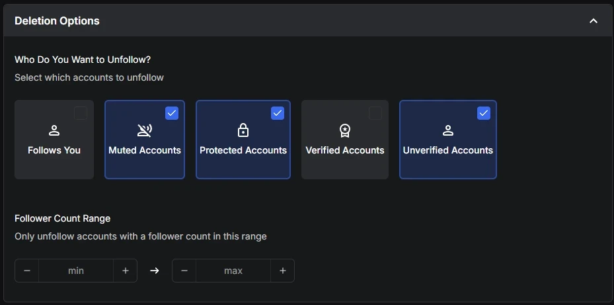614x305 pixels.
Task: Uncheck the Protected Accounts checkbox
Action: [x=278, y=113]
